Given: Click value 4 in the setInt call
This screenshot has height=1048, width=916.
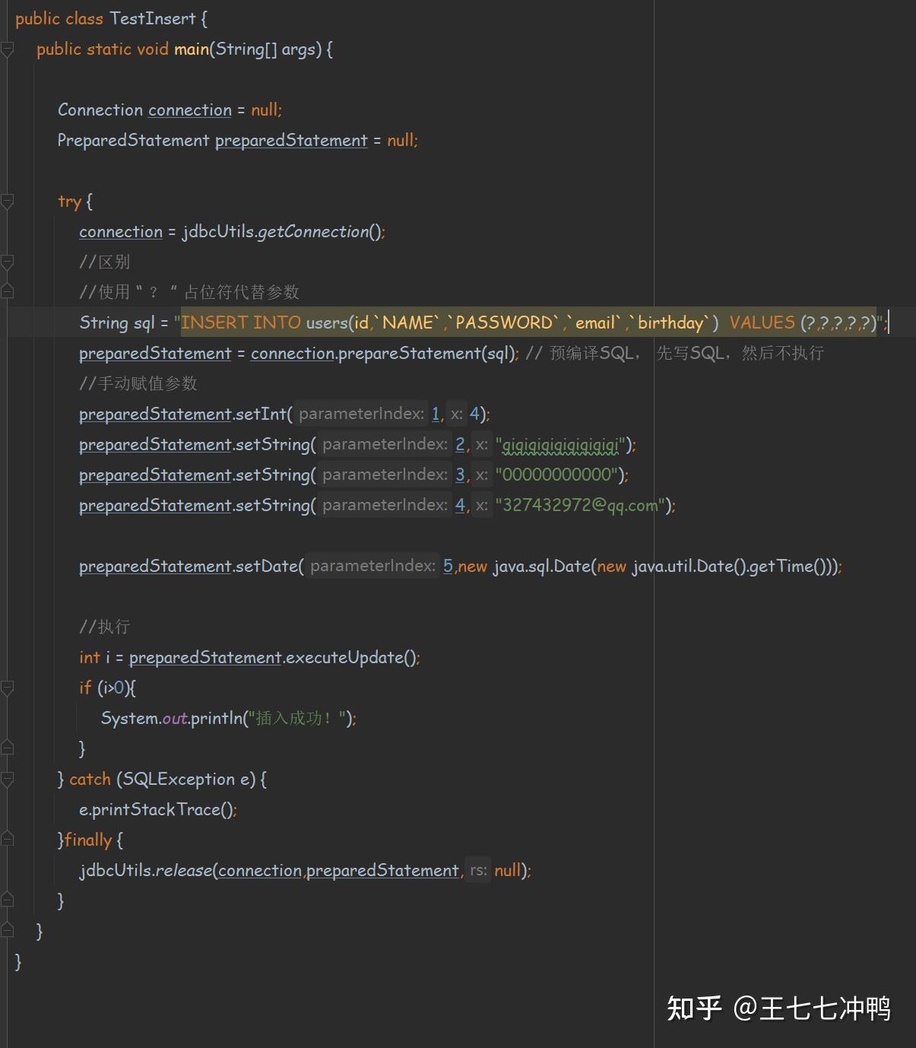Looking at the screenshot, I should point(474,414).
